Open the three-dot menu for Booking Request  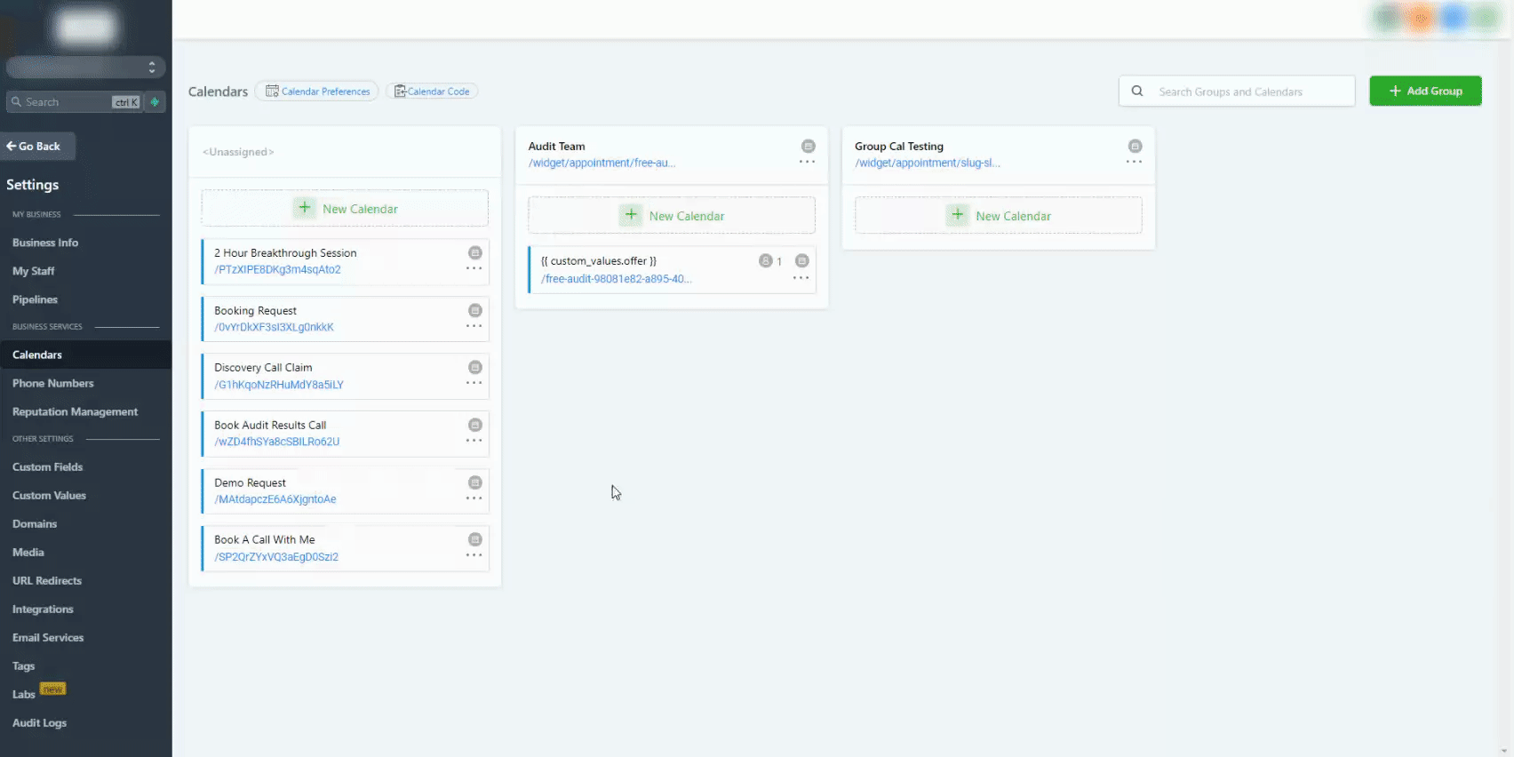(474, 326)
